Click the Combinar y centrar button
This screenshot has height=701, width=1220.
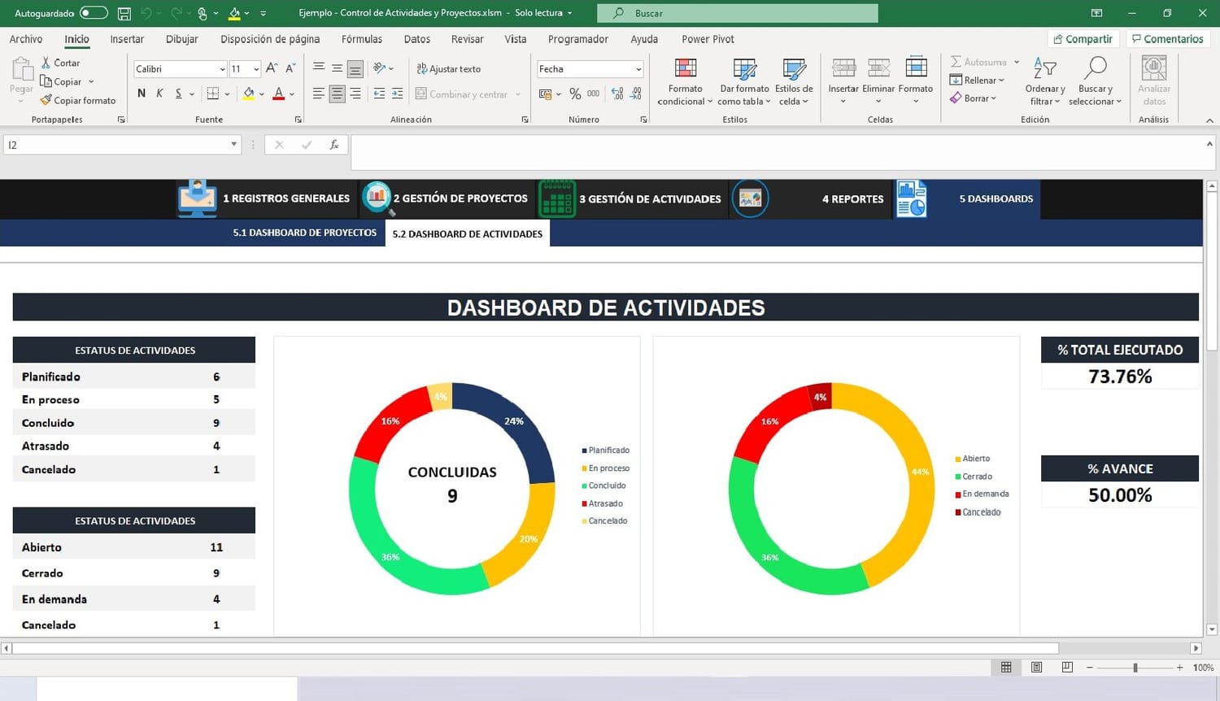(x=462, y=94)
